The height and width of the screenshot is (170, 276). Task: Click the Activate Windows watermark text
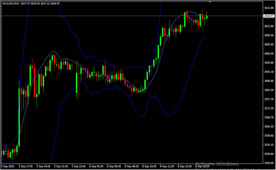217,164
